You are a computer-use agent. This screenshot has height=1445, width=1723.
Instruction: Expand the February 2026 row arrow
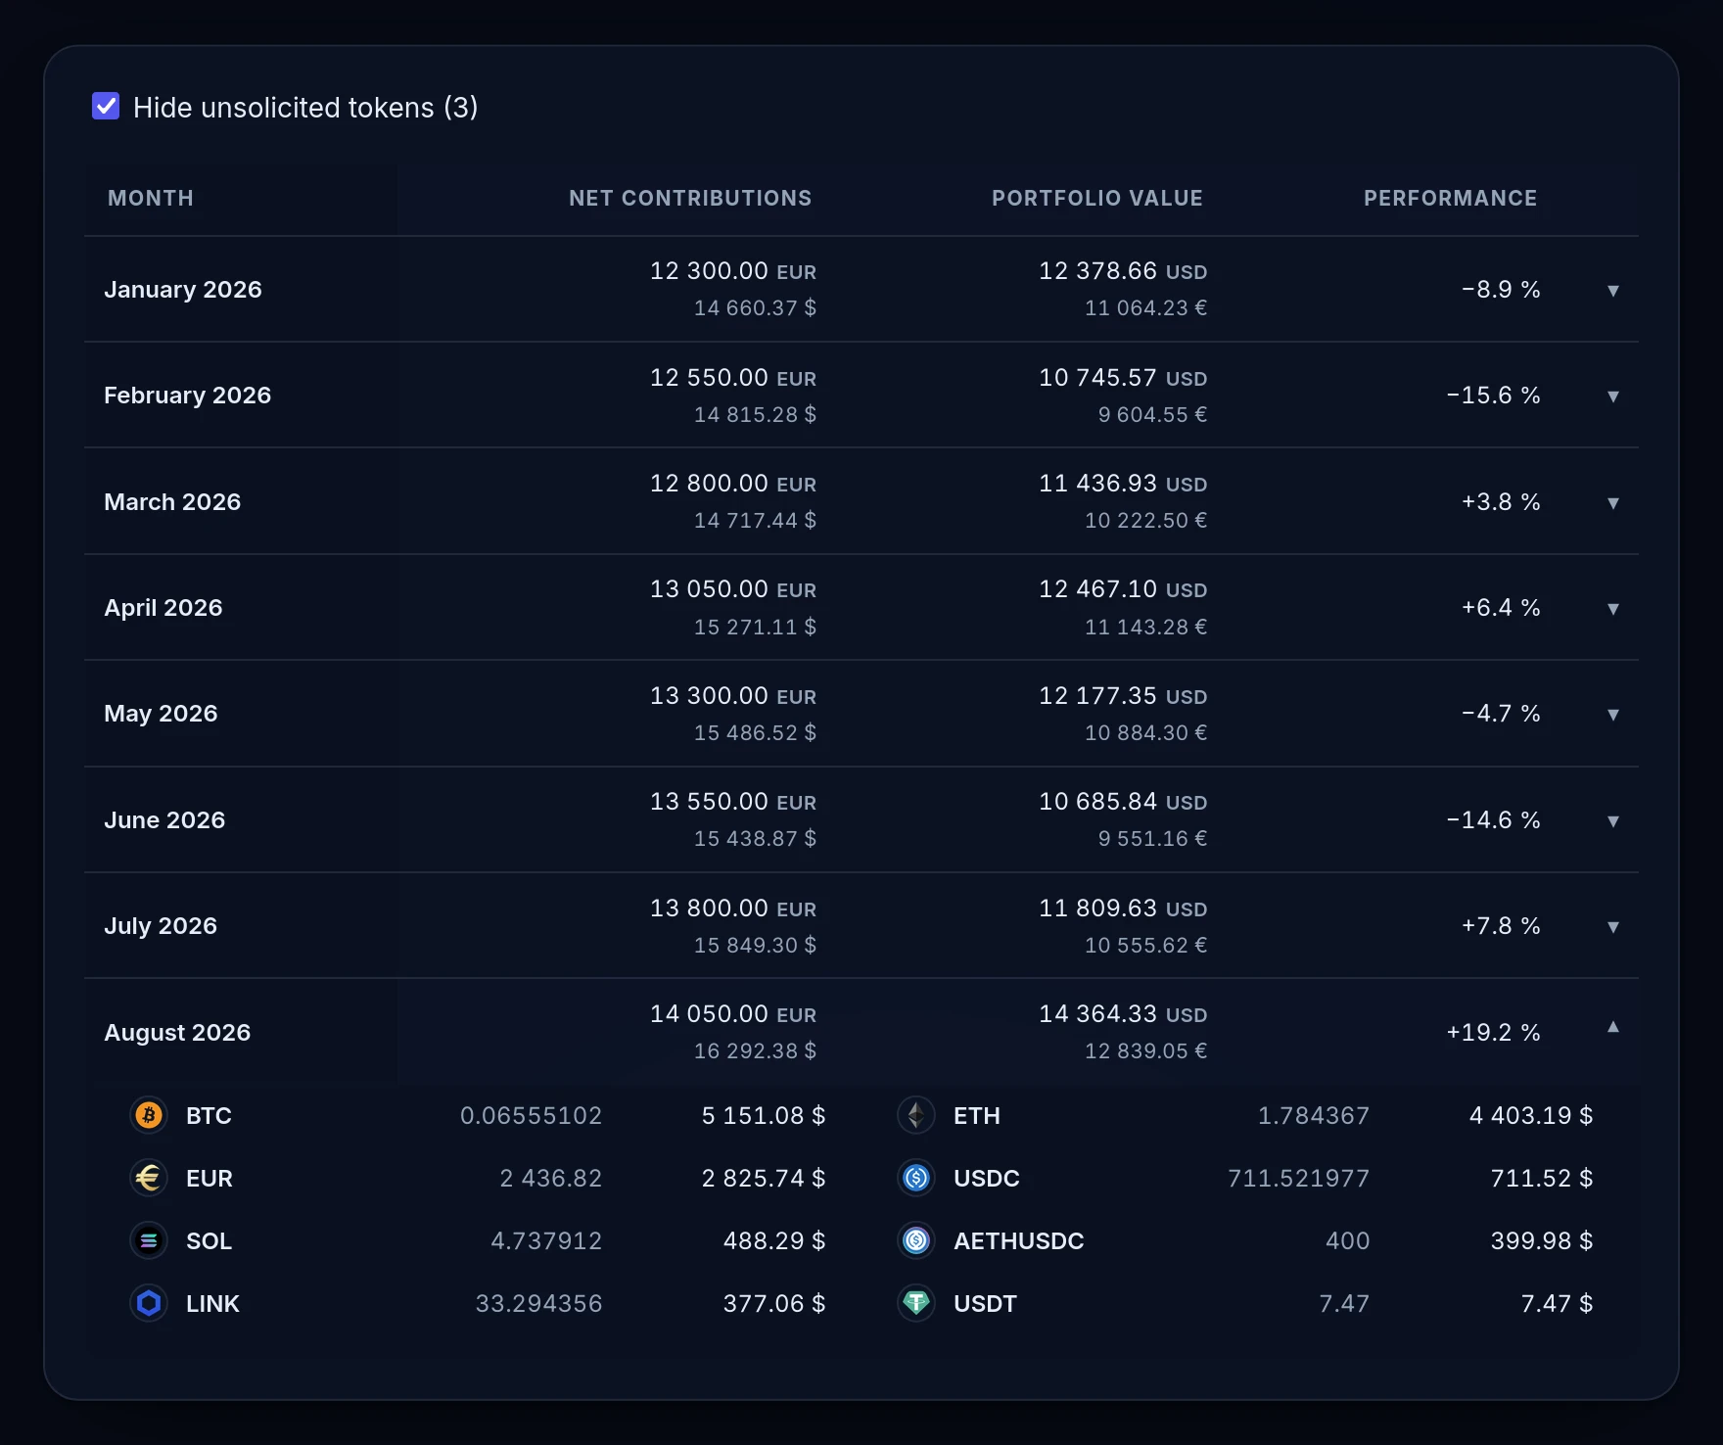1612,396
